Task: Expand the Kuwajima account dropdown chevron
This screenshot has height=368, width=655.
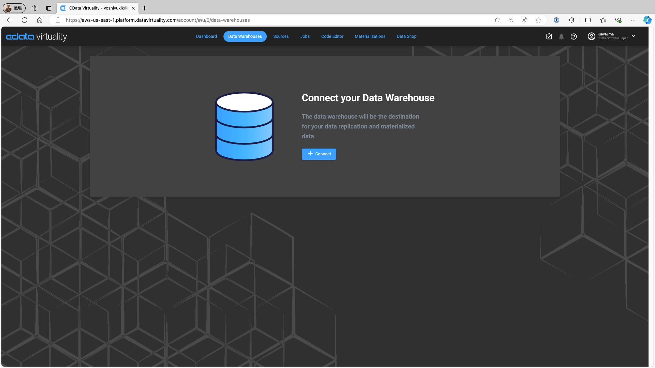Action: (634, 36)
